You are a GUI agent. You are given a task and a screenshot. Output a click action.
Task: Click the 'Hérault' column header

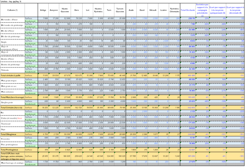[153, 10]
